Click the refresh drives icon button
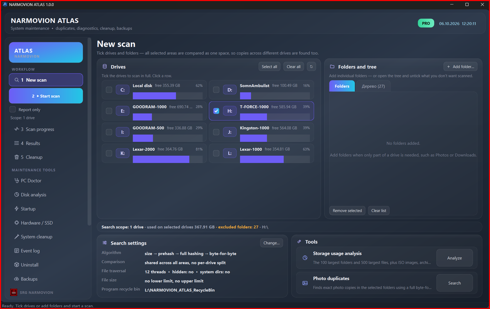Screen dimensions: 490x309 311,67
